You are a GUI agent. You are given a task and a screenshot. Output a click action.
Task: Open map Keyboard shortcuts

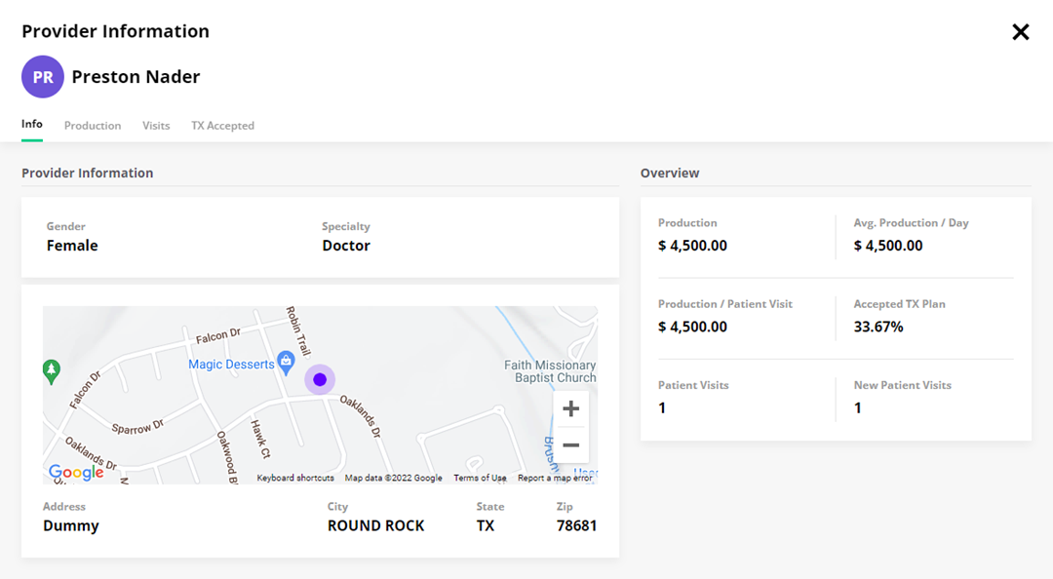point(295,479)
